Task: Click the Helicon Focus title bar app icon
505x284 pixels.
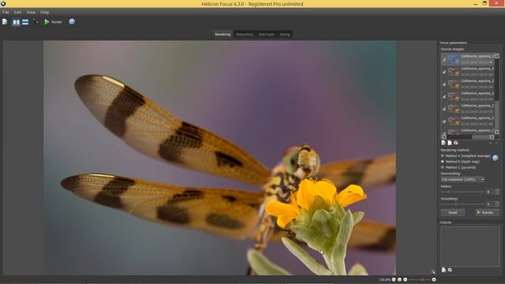Action: coord(3,4)
